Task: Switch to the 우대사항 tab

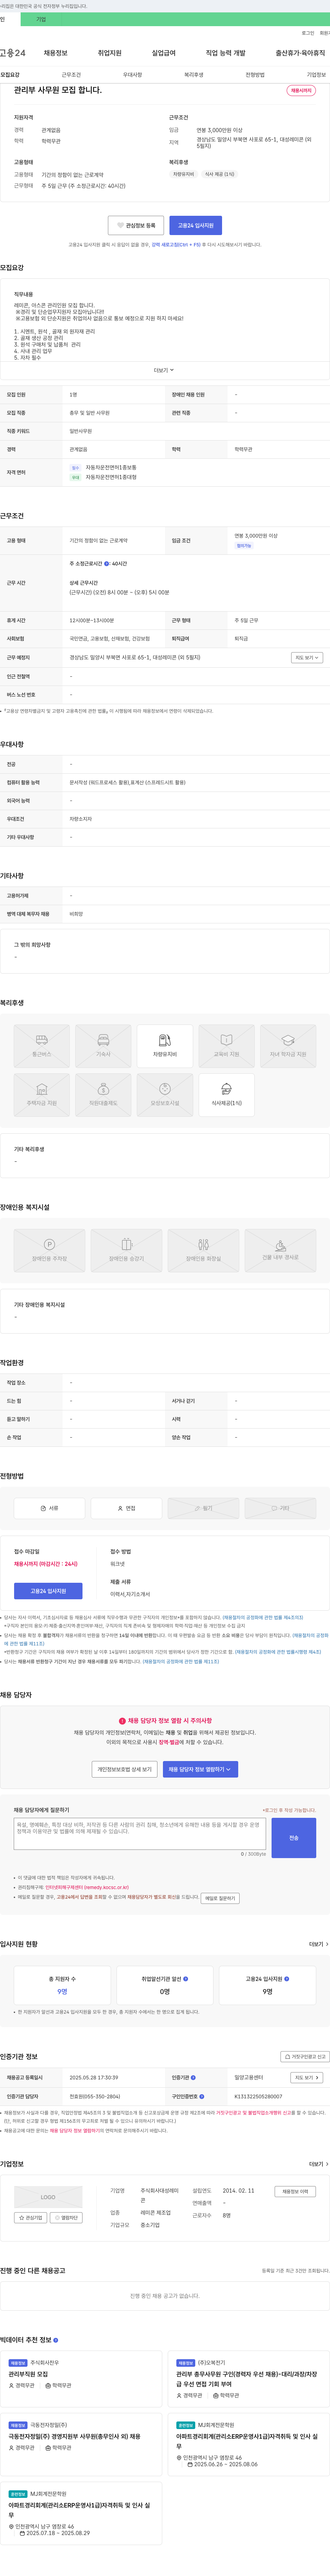Action: [x=132, y=75]
